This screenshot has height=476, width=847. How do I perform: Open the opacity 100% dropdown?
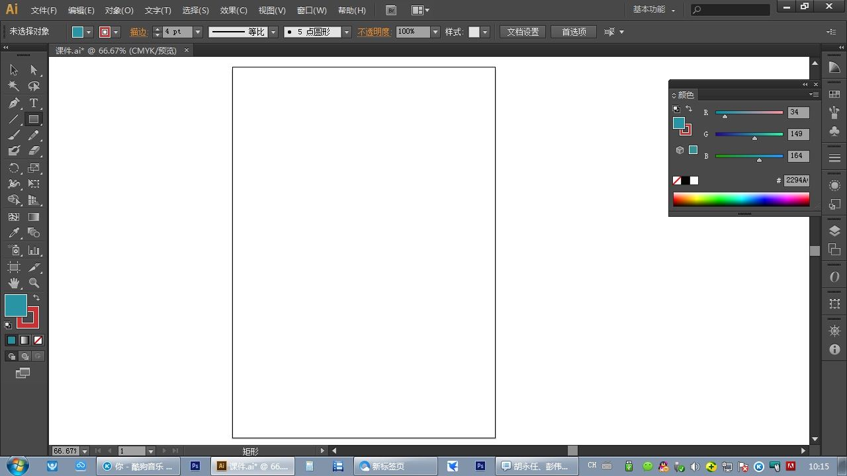[x=435, y=32]
